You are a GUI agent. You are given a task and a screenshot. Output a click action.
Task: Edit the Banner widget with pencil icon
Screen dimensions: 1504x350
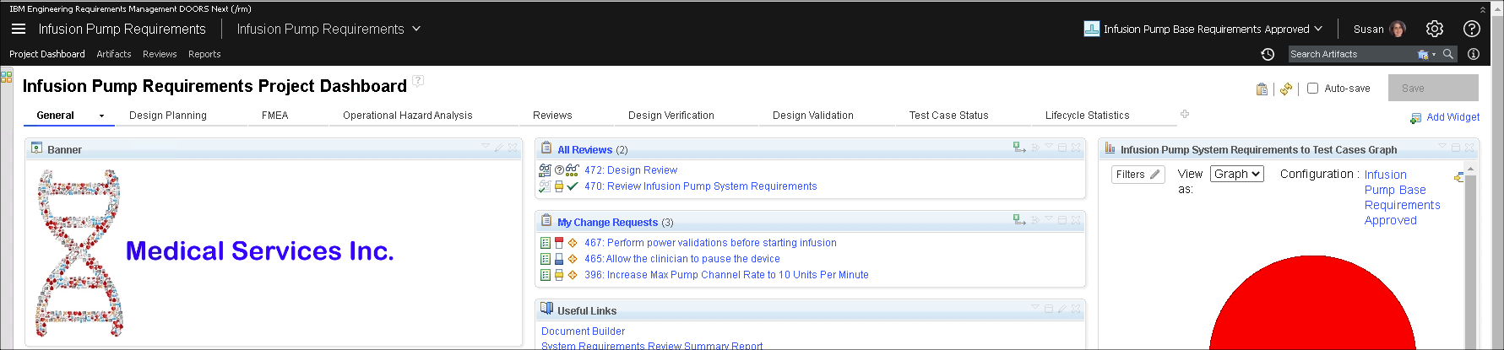pyautogui.click(x=499, y=147)
